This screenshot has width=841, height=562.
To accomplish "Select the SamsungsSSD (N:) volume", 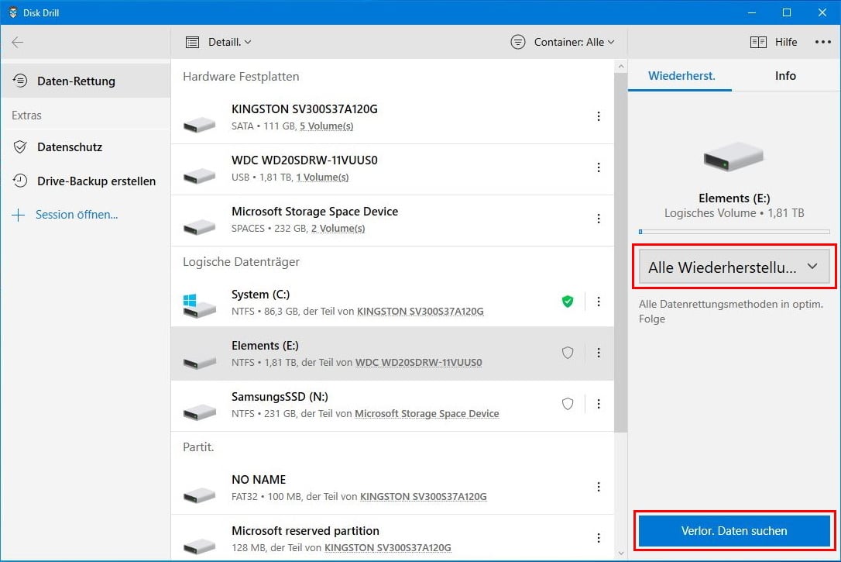I will pyautogui.click(x=393, y=405).
